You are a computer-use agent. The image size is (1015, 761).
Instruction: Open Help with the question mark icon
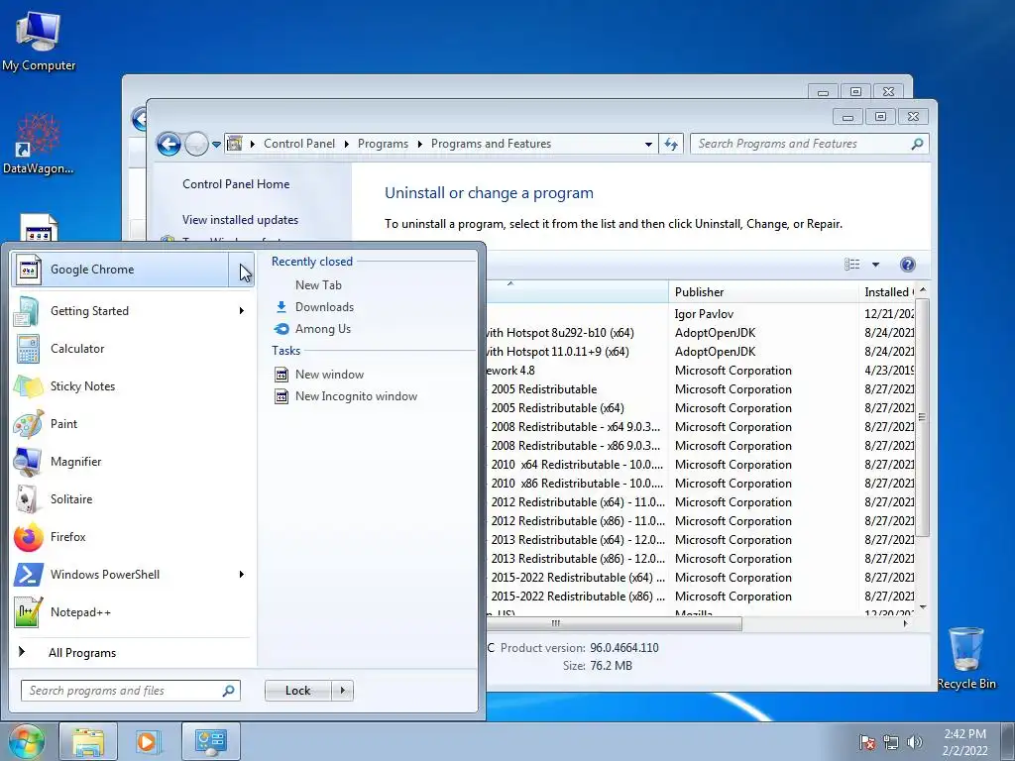pyautogui.click(x=908, y=264)
